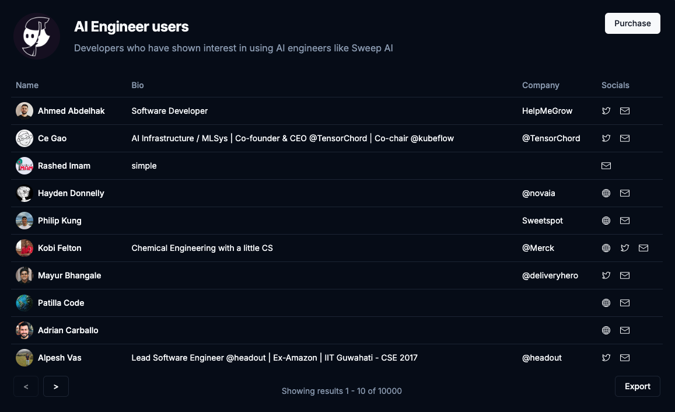
Task: Click Patilla Code's avatar image
Action: tap(25, 303)
